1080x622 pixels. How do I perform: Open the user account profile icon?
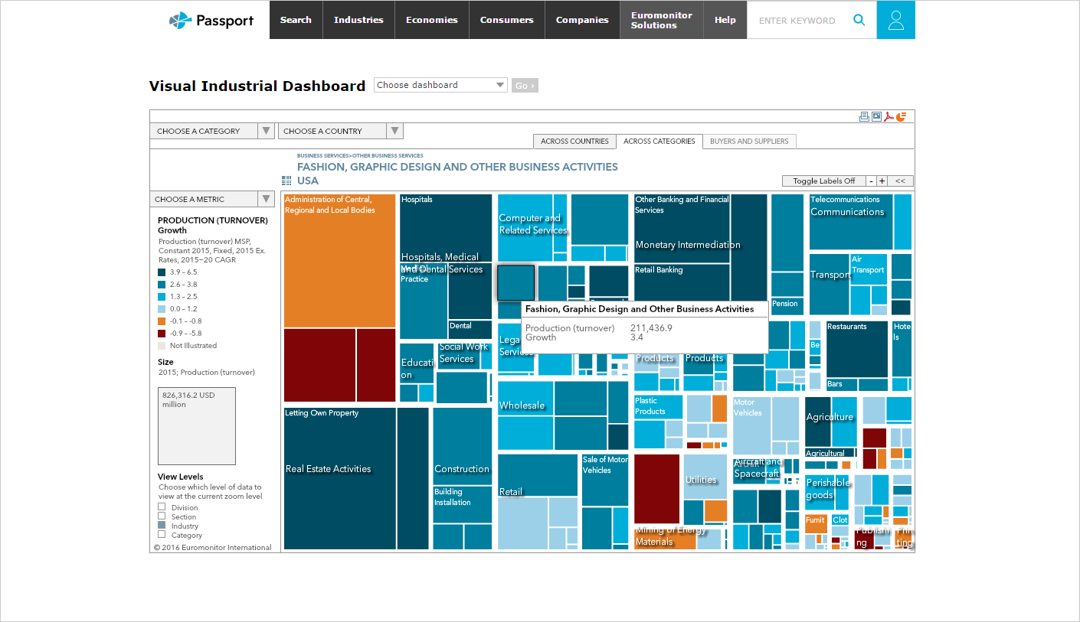895,20
